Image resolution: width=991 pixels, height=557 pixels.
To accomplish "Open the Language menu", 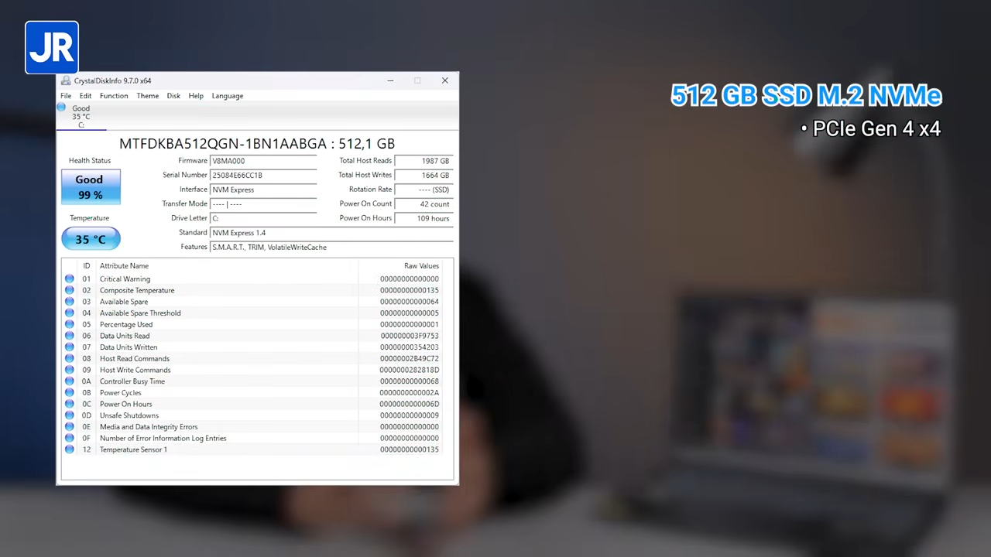I will coord(227,95).
